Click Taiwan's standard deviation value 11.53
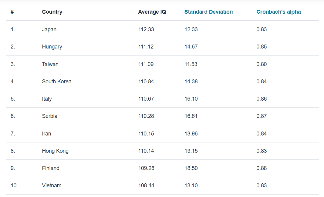This screenshot has height=197, width=324. coord(191,64)
